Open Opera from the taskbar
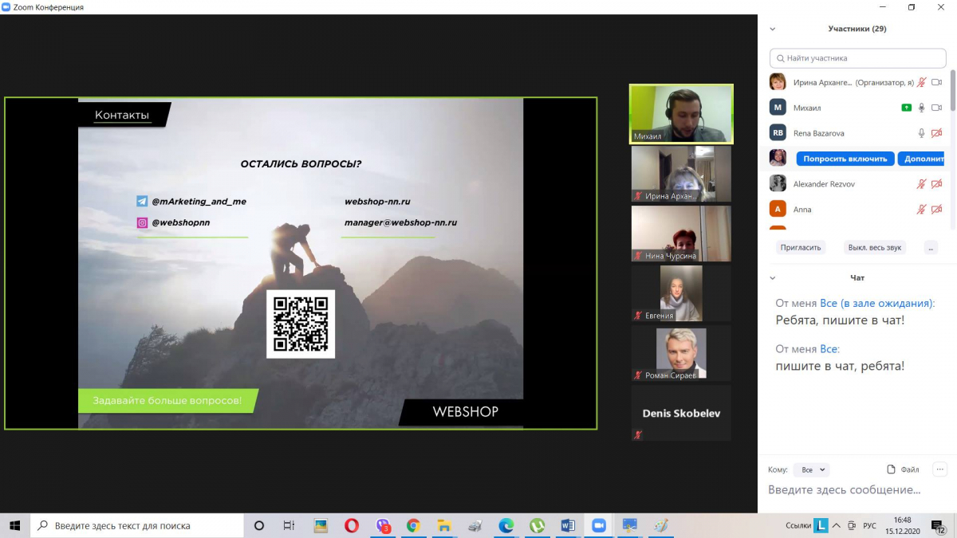 [352, 525]
